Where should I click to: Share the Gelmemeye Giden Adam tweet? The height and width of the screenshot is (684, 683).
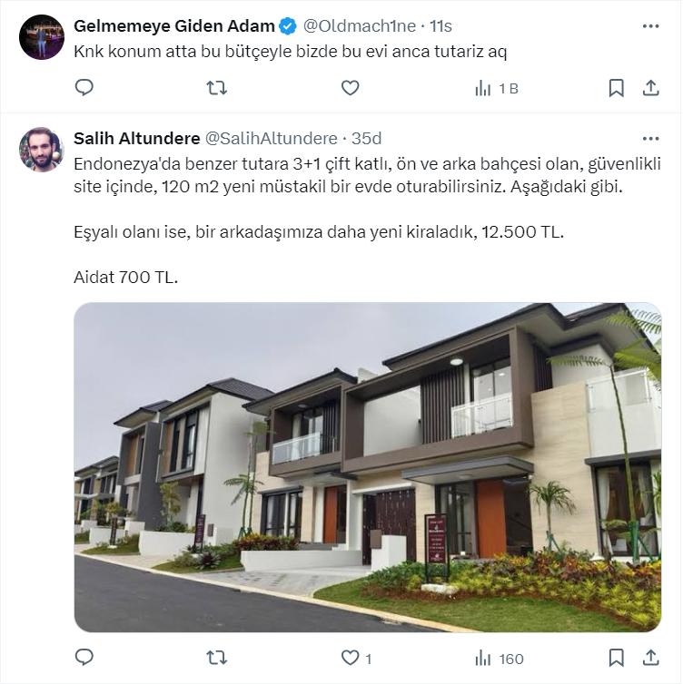coord(650,88)
